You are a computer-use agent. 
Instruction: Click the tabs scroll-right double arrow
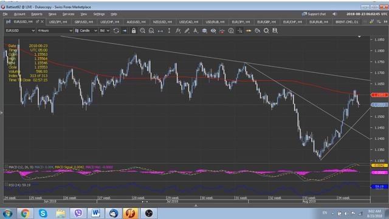pos(385,22)
